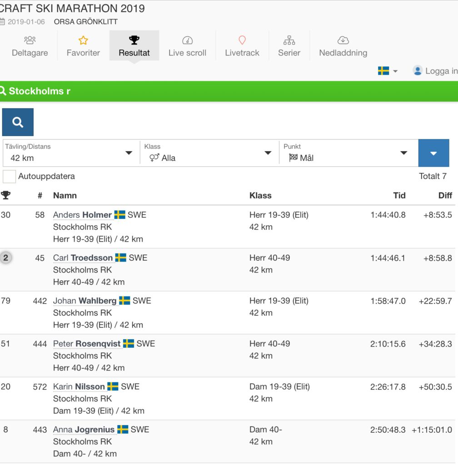
Task: Sort by the trophy placement column
Action: click(5, 195)
